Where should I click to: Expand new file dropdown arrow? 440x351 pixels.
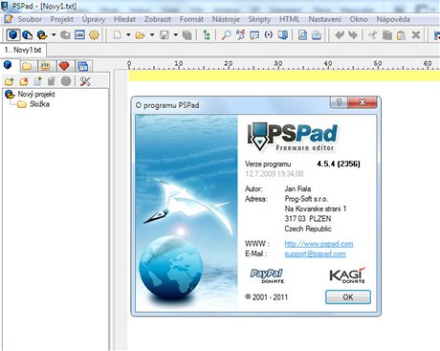pyautogui.click(x=128, y=34)
